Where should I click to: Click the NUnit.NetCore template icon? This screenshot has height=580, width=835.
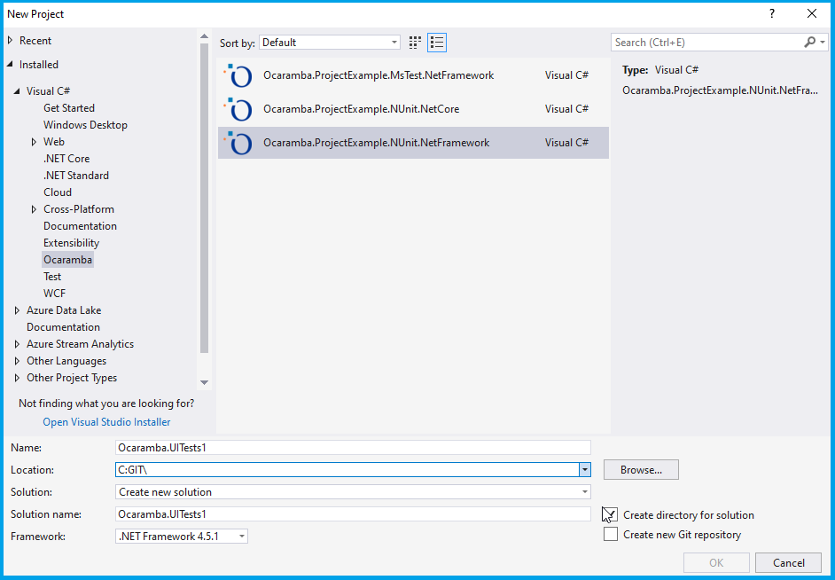pyautogui.click(x=238, y=109)
